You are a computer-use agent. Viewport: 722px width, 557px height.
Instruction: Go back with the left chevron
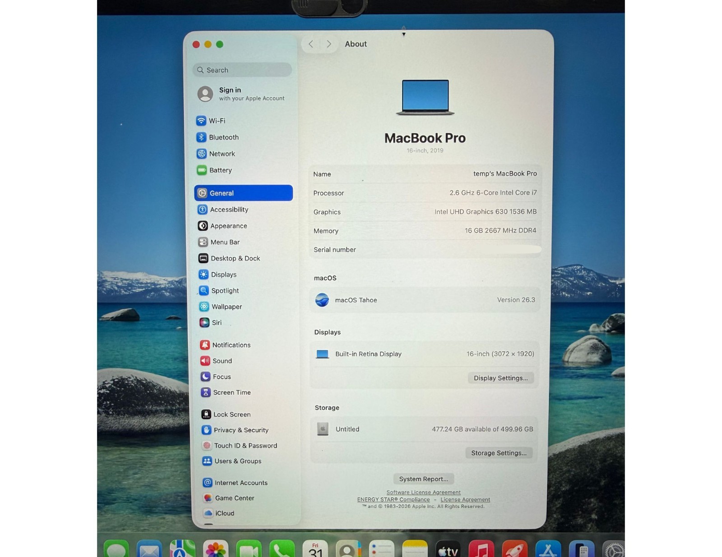311,44
